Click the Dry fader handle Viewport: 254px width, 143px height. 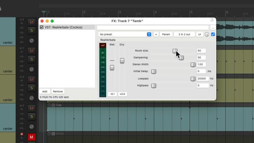pyautogui.click(x=122, y=61)
